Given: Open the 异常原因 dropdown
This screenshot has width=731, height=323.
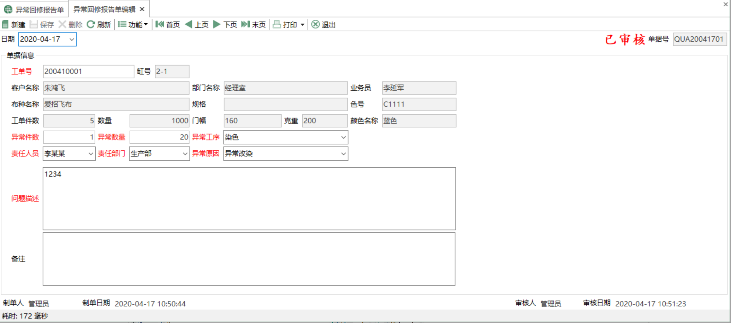Looking at the screenshot, I should 343,154.
